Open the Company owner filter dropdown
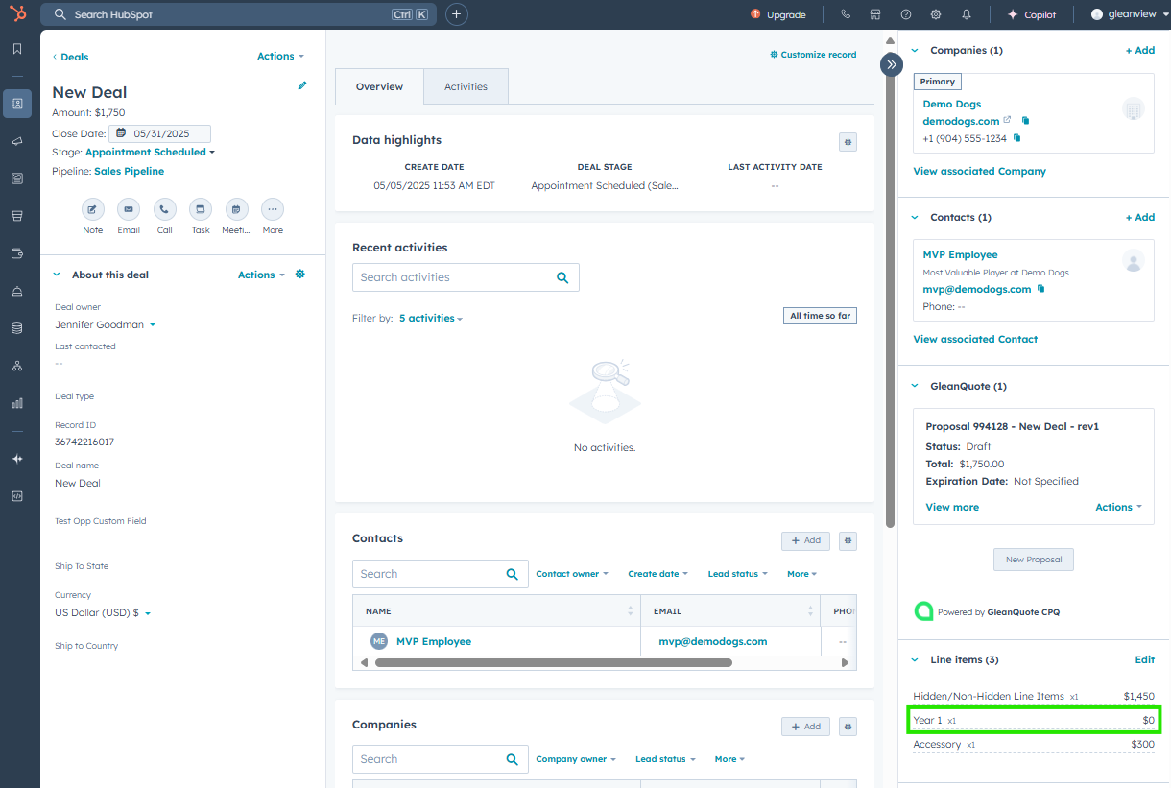Screen dimensions: 1171x788 click(x=576, y=759)
